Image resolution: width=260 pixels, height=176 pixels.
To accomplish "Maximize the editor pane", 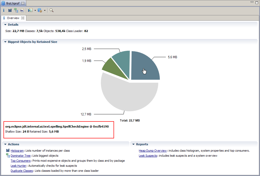I will 257,2.
